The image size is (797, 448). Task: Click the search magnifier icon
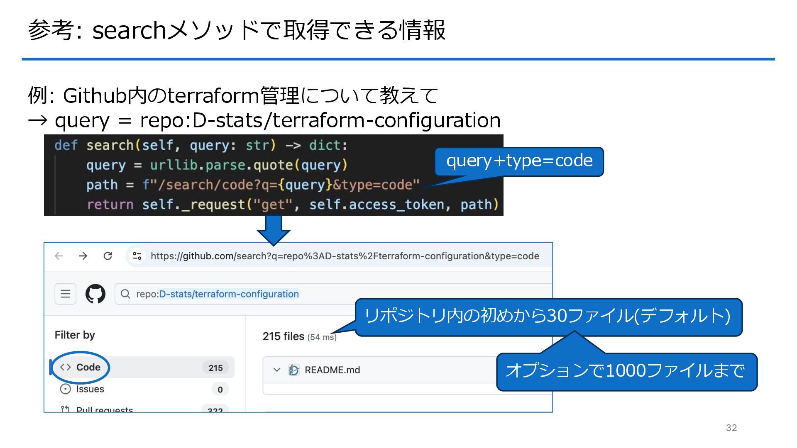pos(125,294)
